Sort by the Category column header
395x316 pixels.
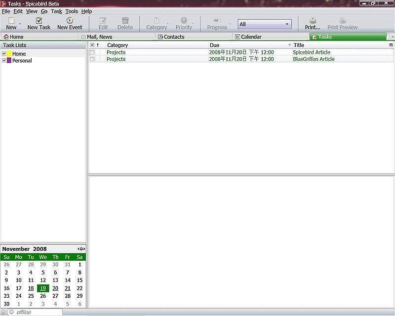pyautogui.click(x=157, y=45)
